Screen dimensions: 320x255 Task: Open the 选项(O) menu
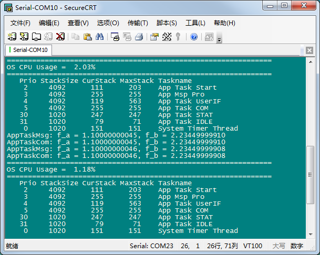108,23
